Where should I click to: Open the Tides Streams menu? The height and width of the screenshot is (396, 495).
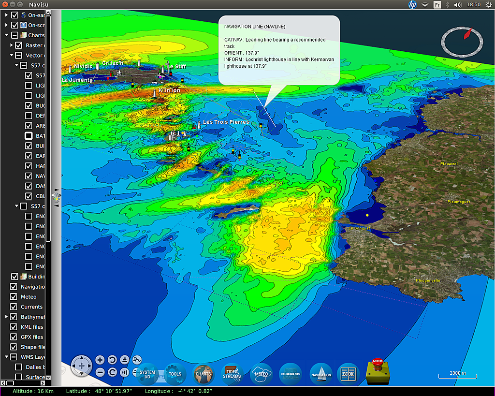(x=232, y=374)
